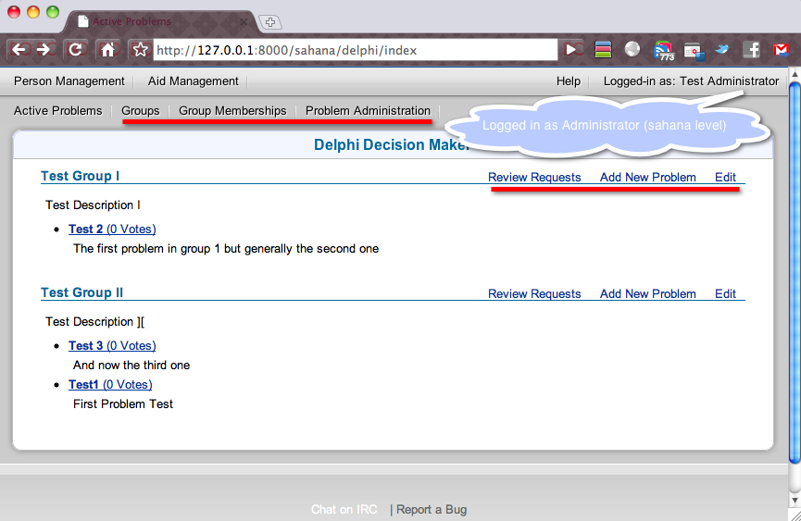This screenshot has height=521, width=801.
Task: Go to the home page icon
Action: click(x=108, y=50)
